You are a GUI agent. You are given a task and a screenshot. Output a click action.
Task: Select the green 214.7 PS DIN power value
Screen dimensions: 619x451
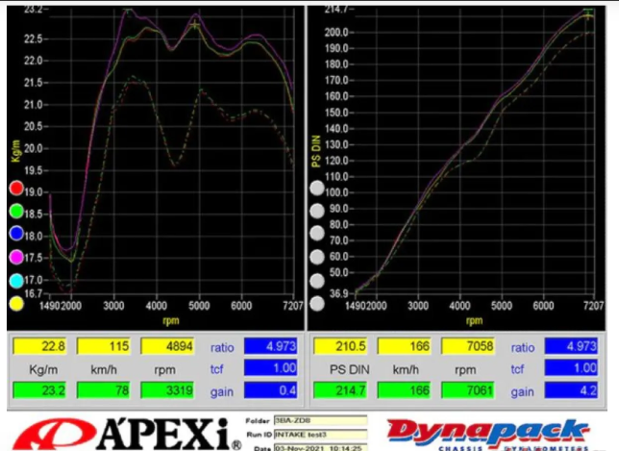pyautogui.click(x=340, y=390)
